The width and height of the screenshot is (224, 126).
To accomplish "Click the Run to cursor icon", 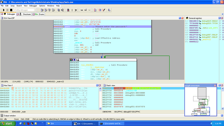I will tap(53, 10).
